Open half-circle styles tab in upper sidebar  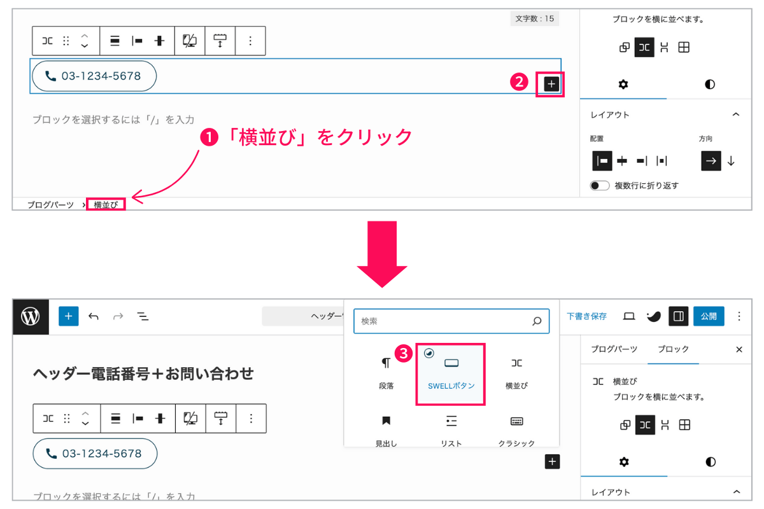[709, 85]
